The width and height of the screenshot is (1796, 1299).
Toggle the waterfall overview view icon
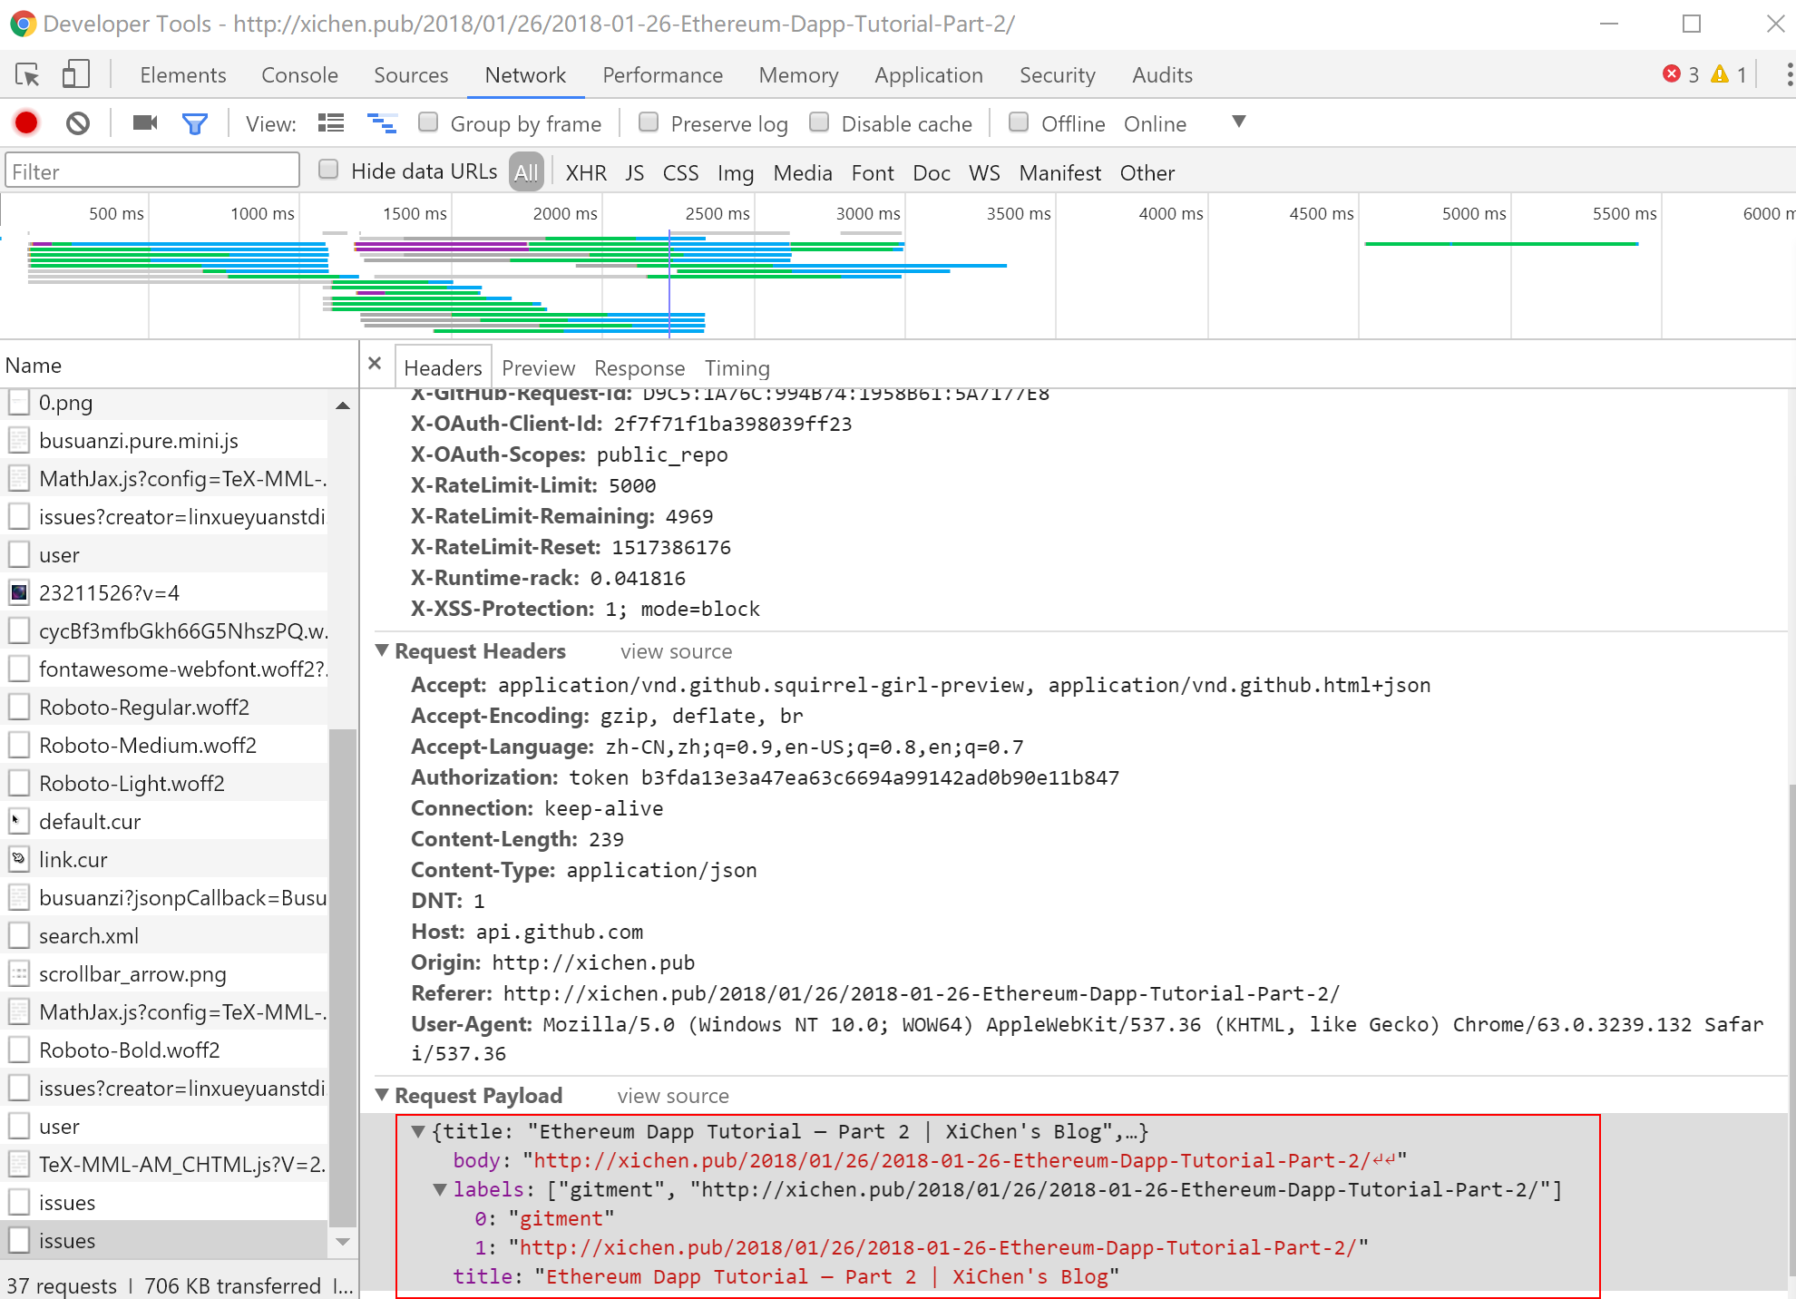382,122
